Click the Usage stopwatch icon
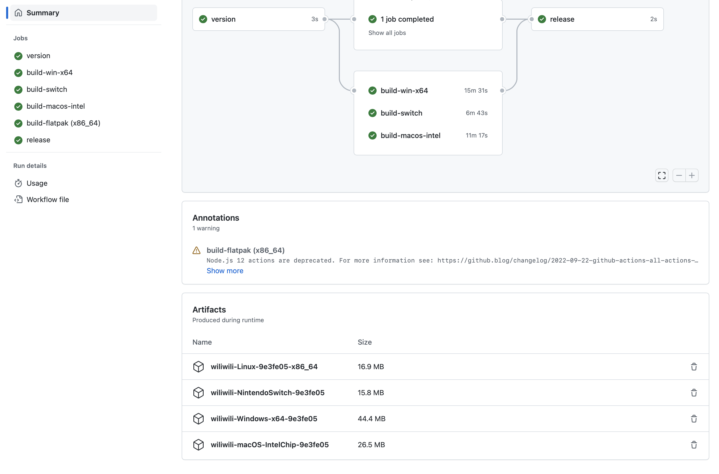Screen dimensions: 719x474 pyautogui.click(x=18, y=183)
